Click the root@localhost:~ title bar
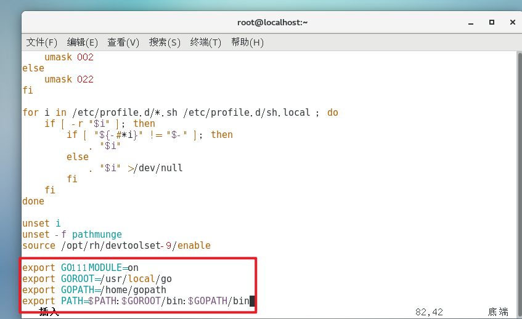Viewport: 522px width, 319px height. [272, 22]
